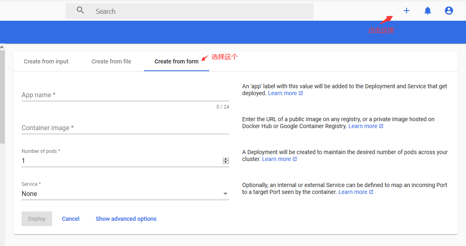Screen dimensions: 466x246
Task: Click external link icon beside Service help text
Action: (x=371, y=192)
